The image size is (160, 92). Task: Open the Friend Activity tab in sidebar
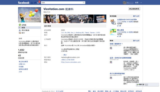coord(25,30)
